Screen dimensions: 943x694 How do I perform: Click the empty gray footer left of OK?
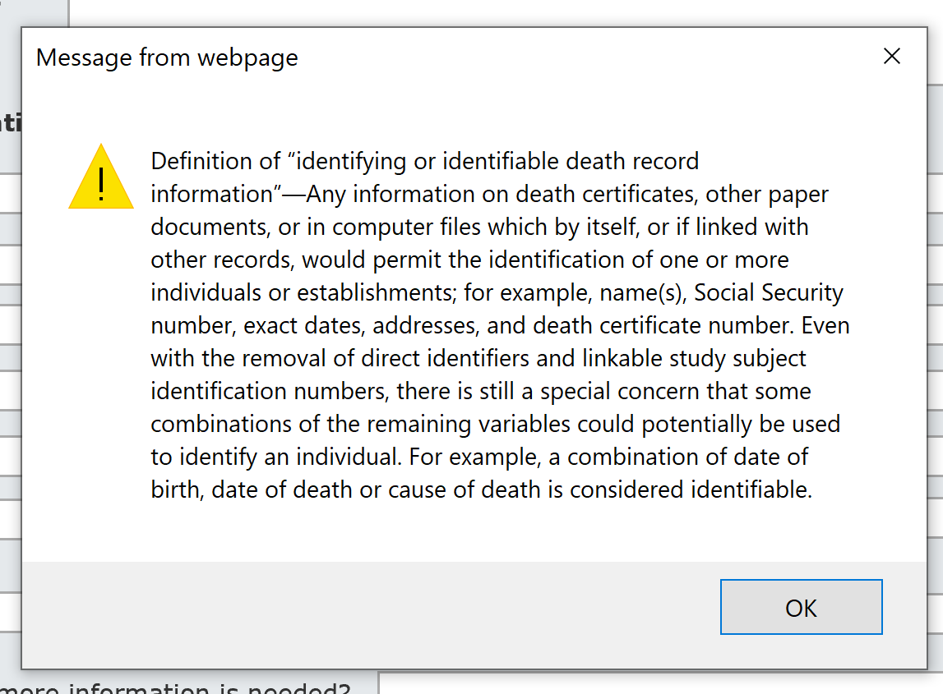(x=370, y=607)
